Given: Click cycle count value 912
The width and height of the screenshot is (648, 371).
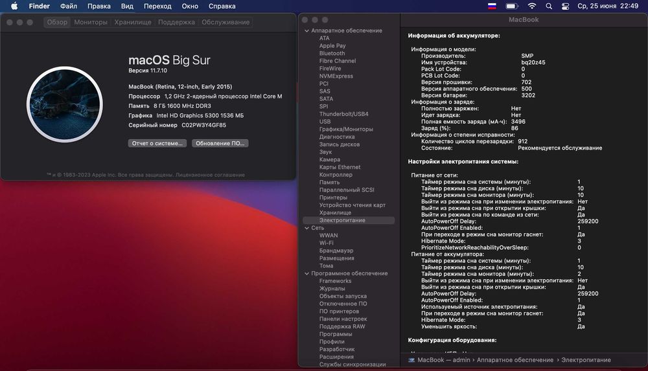Looking at the screenshot, I should [x=522, y=141].
